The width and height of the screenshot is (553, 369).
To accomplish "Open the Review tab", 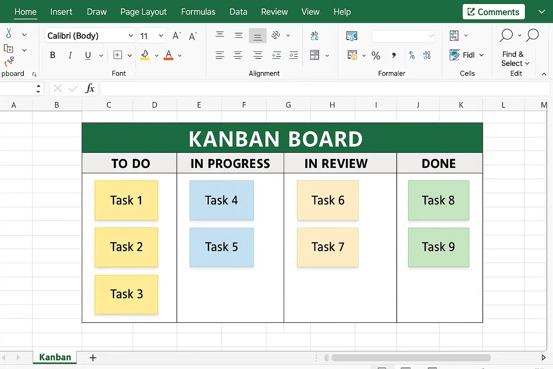I will tap(274, 12).
